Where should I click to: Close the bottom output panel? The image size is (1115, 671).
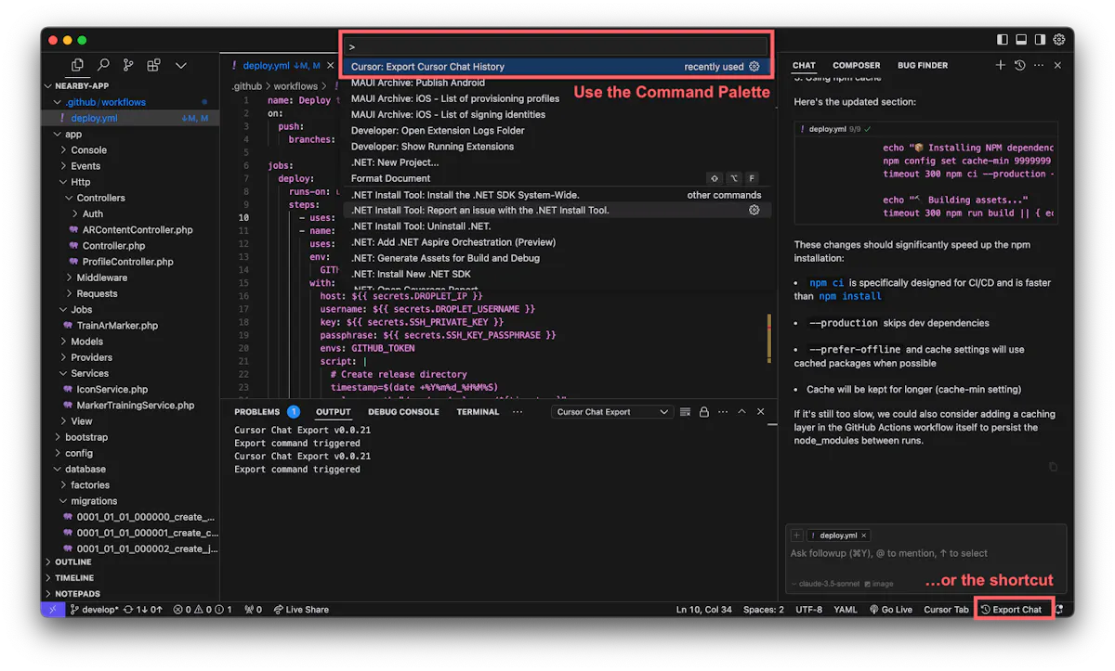pyautogui.click(x=761, y=412)
